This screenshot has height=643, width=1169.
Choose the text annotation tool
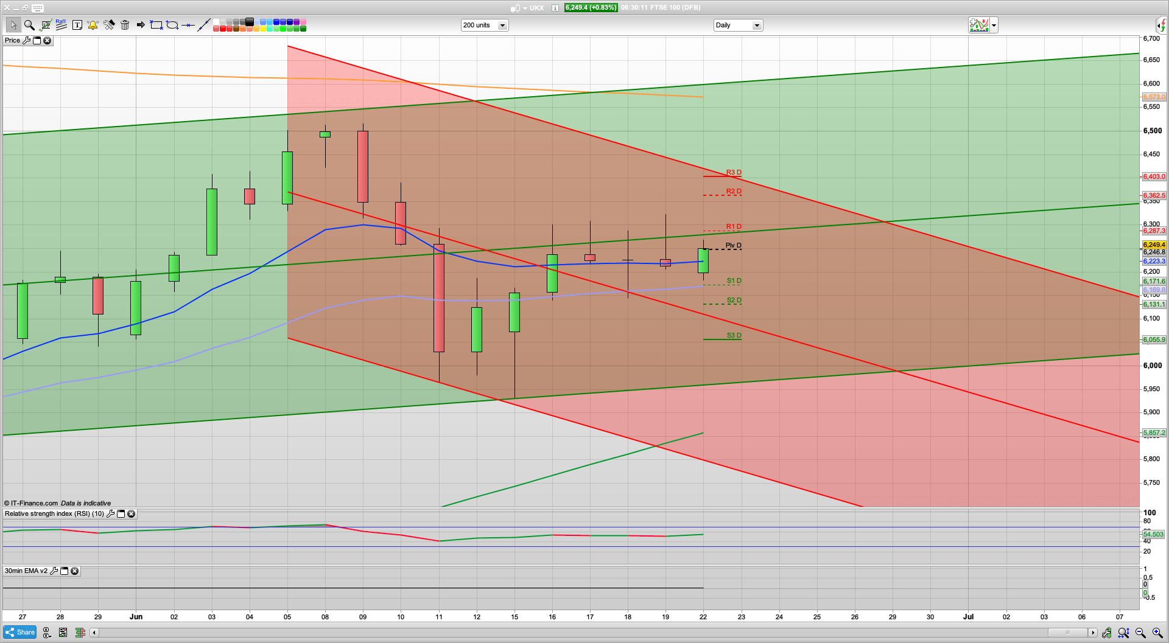[x=77, y=25]
